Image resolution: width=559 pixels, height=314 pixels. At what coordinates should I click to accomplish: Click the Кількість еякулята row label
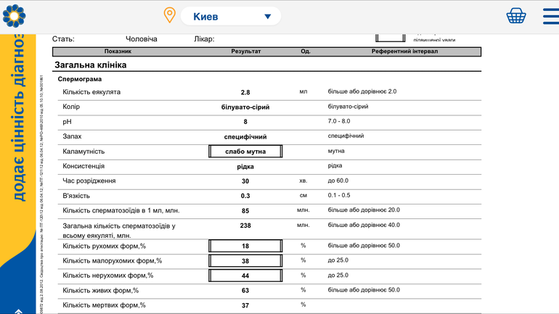[91, 92]
